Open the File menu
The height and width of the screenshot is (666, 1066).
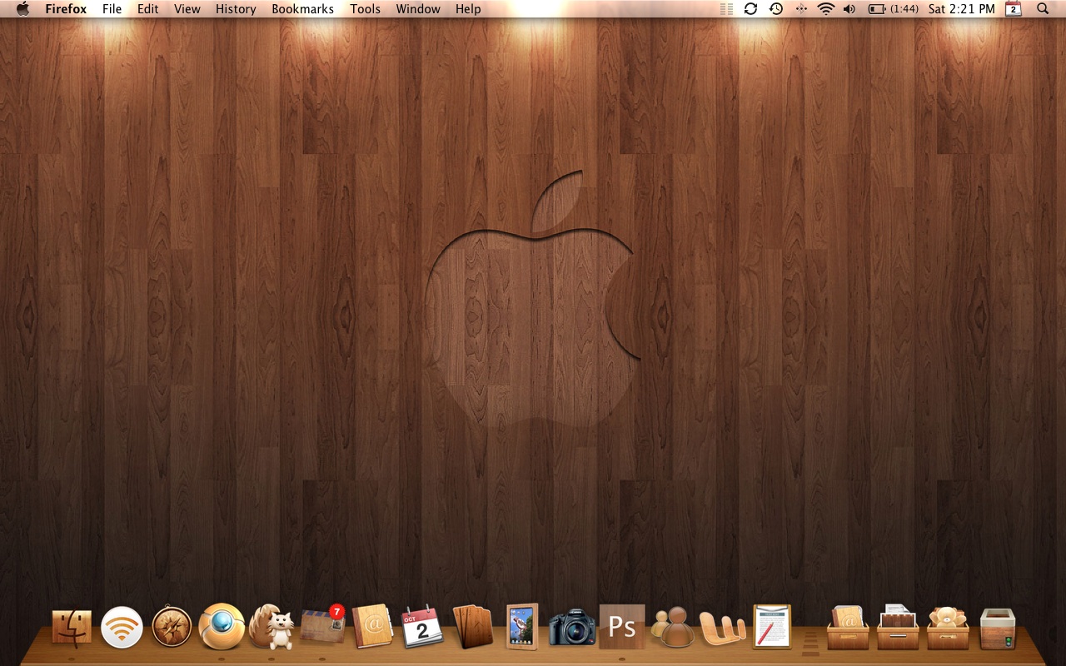(x=112, y=9)
